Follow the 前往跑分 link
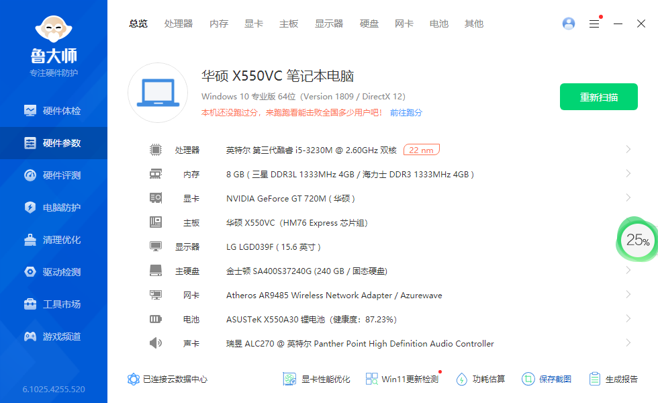The width and height of the screenshot is (658, 403). pyautogui.click(x=406, y=113)
